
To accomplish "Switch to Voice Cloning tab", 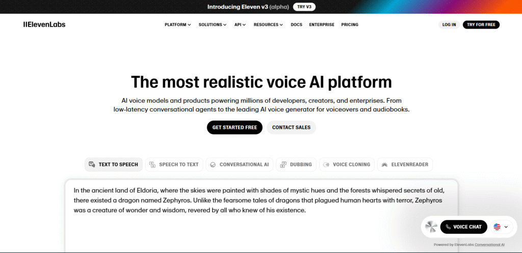I will [x=347, y=164].
